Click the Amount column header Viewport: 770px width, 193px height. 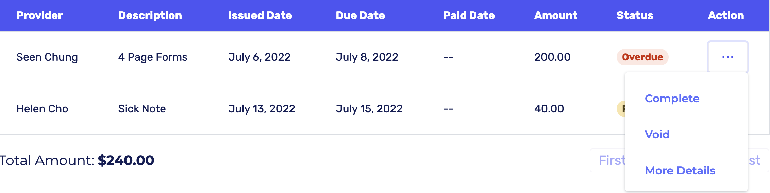[x=556, y=15]
